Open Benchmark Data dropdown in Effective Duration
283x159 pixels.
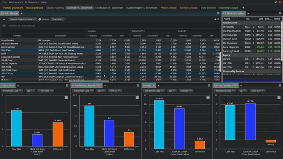click(224, 91)
